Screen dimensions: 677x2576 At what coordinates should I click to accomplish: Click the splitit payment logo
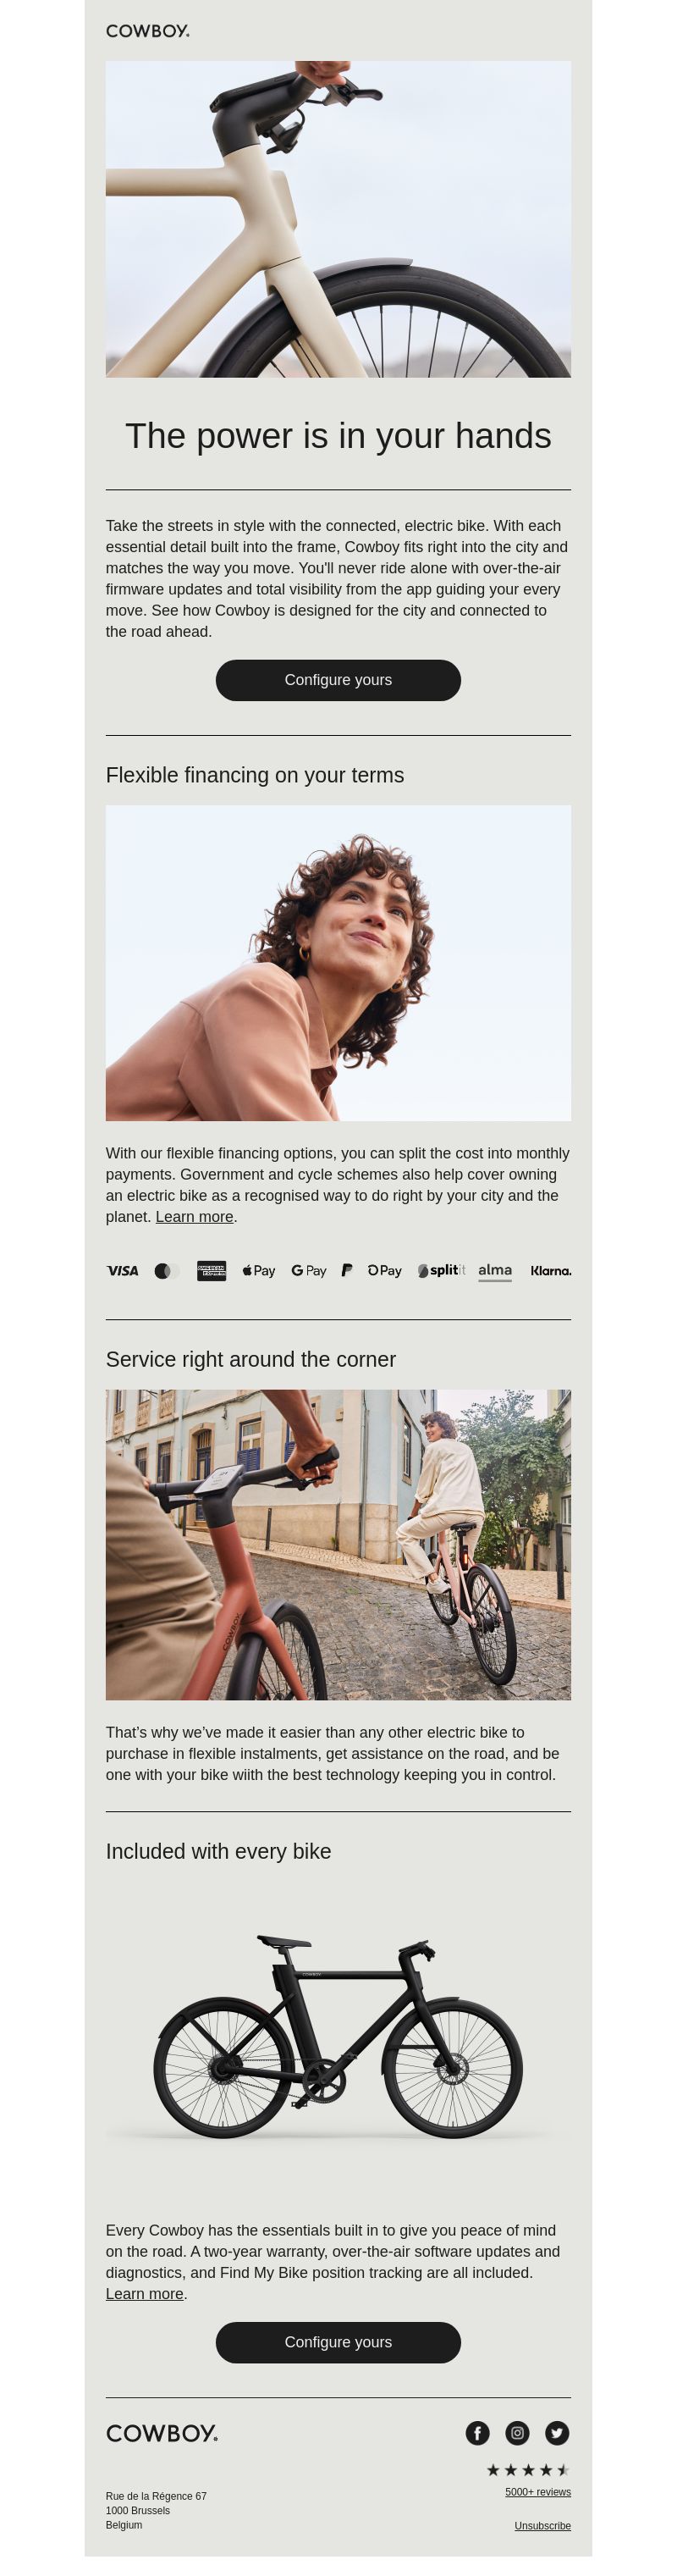click(442, 1271)
